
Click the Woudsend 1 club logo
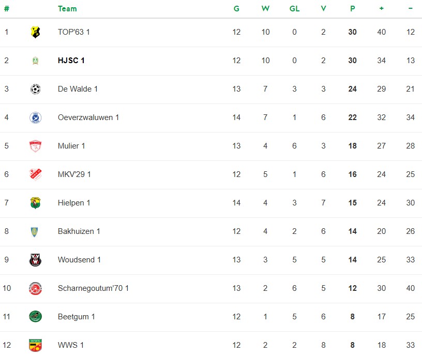tap(35, 260)
